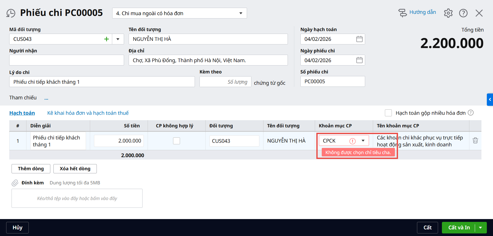Delete row 1 with trash icon
493x236 pixels.
475,141
